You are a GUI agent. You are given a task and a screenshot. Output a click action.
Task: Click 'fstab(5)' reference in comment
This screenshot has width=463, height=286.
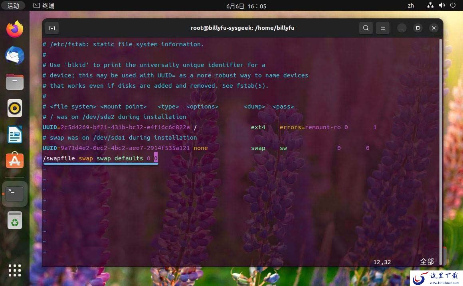coord(251,86)
